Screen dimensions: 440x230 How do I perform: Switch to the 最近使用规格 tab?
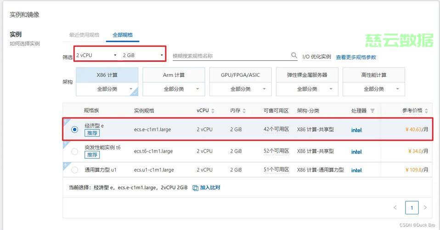(x=84, y=35)
